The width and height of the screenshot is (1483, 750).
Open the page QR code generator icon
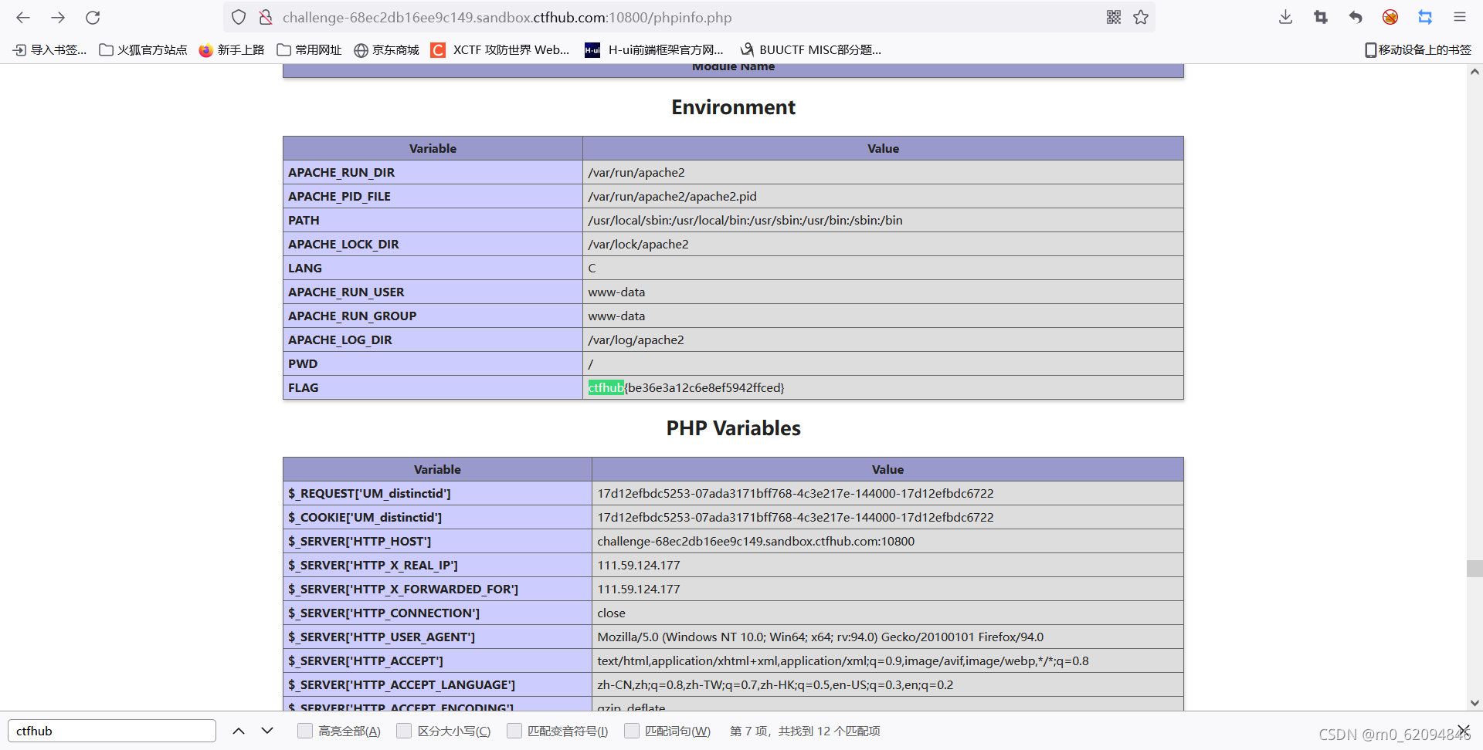1114,17
